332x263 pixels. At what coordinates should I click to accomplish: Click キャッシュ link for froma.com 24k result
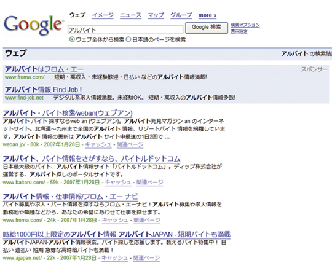(115, 220)
